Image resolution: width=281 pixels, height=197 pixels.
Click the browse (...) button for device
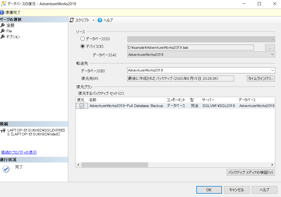(x=270, y=47)
